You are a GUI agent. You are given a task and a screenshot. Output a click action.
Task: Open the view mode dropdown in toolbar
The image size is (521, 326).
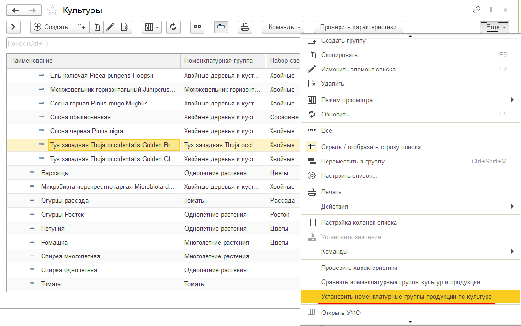pos(152,27)
